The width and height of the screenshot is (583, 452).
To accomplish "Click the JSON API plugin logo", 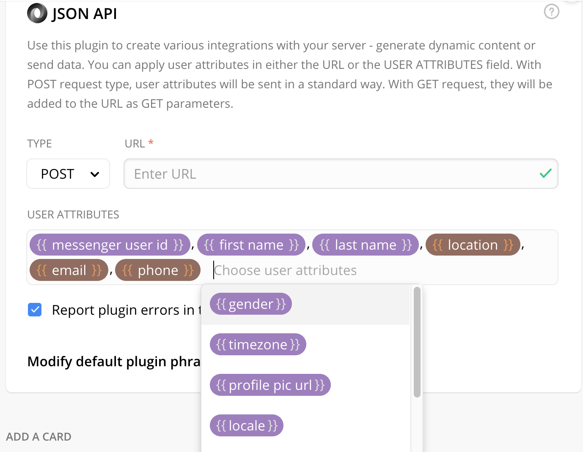I will click(37, 13).
